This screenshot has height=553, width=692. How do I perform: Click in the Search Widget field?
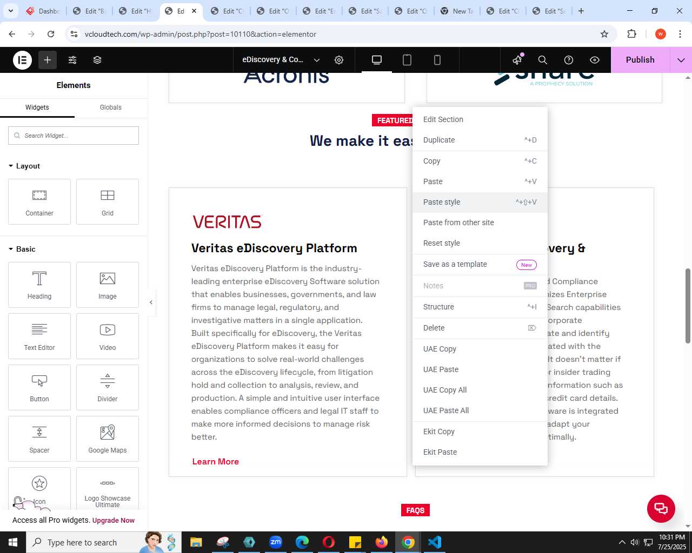tap(74, 136)
